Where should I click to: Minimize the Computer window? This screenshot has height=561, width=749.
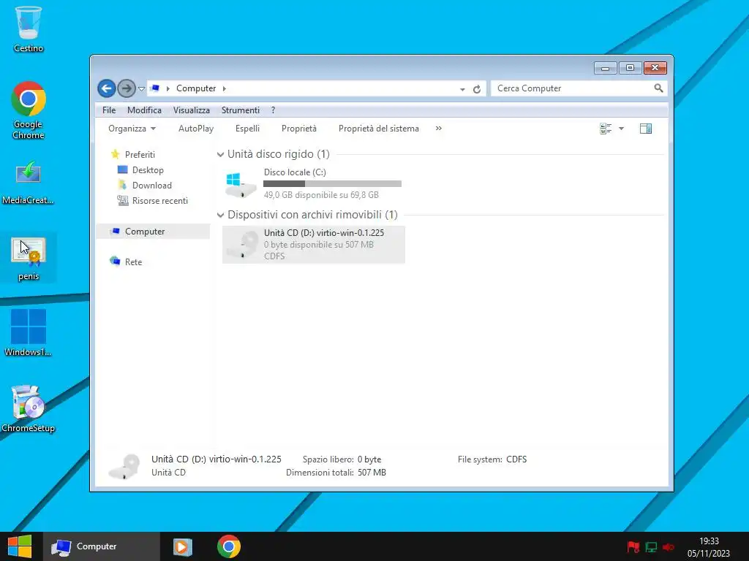[x=605, y=68]
